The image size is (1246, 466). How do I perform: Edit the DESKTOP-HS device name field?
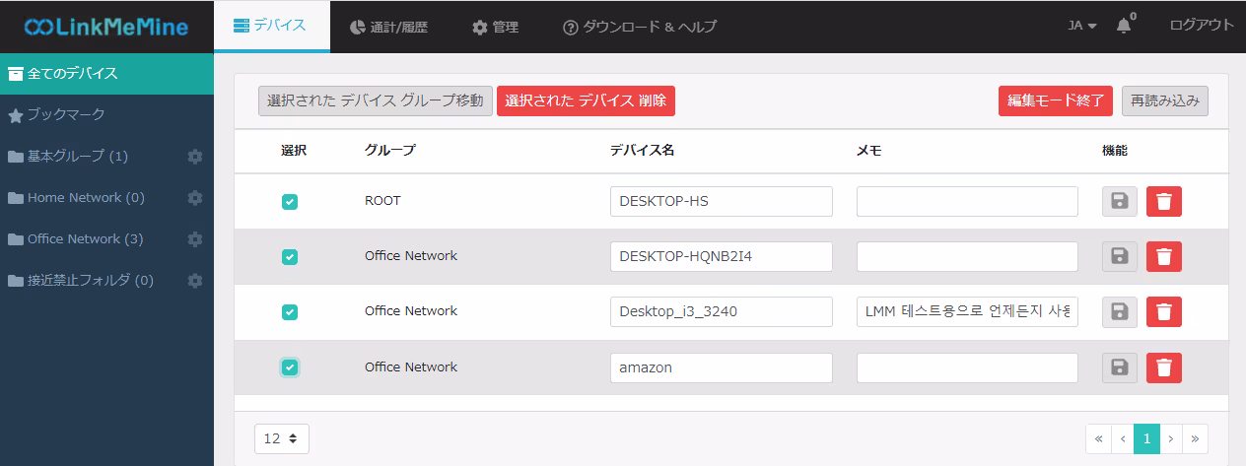(722, 201)
